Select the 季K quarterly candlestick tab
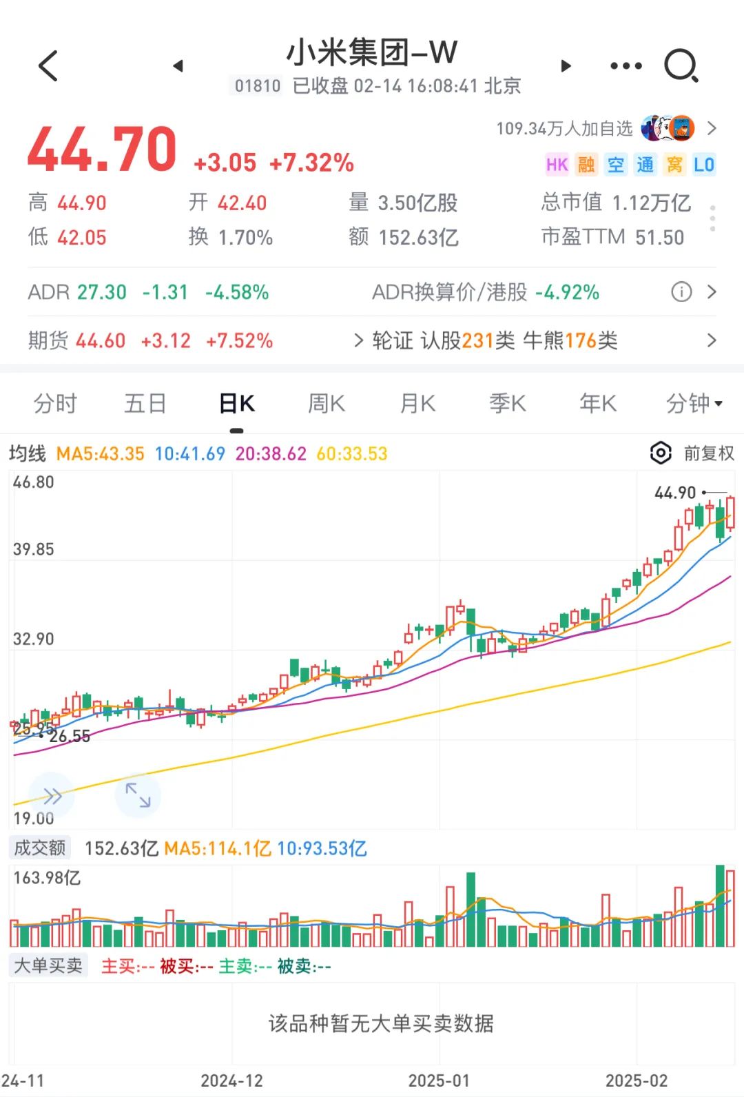The image size is (744, 1097). 508,403
